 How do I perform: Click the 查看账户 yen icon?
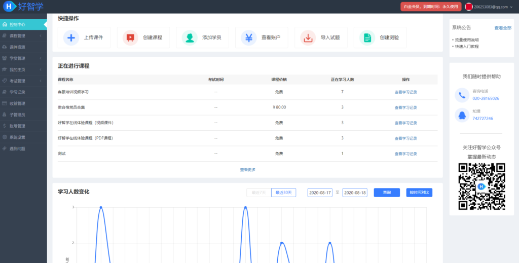point(248,37)
